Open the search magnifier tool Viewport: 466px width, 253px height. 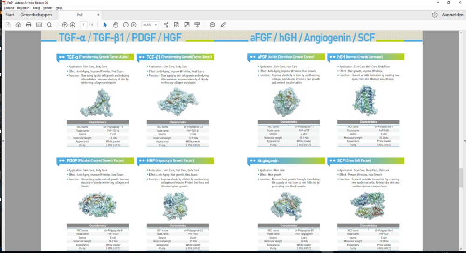(x=49, y=25)
